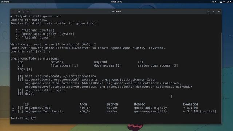The height and width of the screenshot is (131, 233).
Task: Click the '< 3.1 MB' download size
Action: [x=190, y=108]
